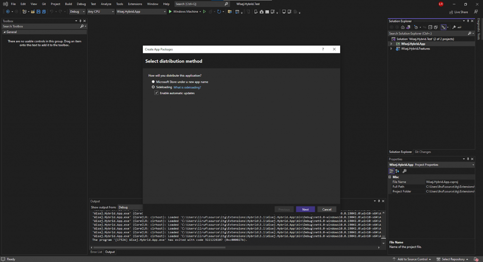Click the help question mark in Create App Packages dialog
Viewport: 483px width, 262px height.
point(323,49)
